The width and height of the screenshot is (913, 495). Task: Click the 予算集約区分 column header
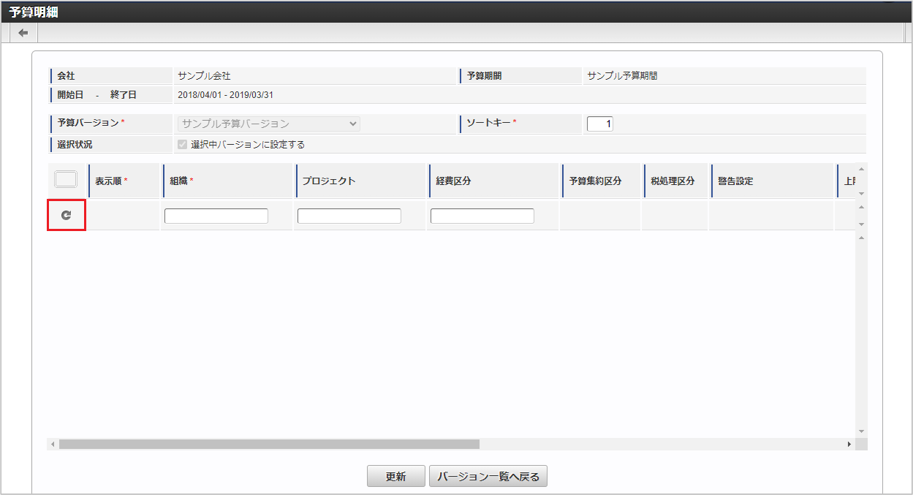click(x=602, y=181)
